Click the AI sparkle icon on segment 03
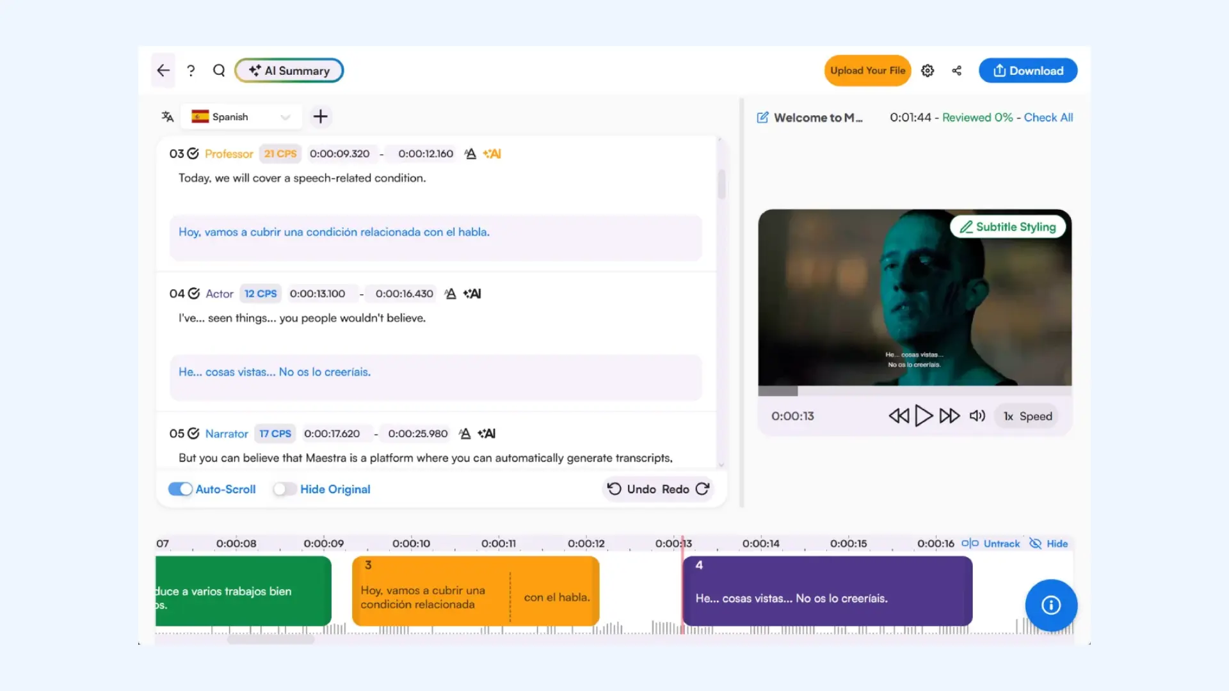The image size is (1229, 691). point(492,154)
